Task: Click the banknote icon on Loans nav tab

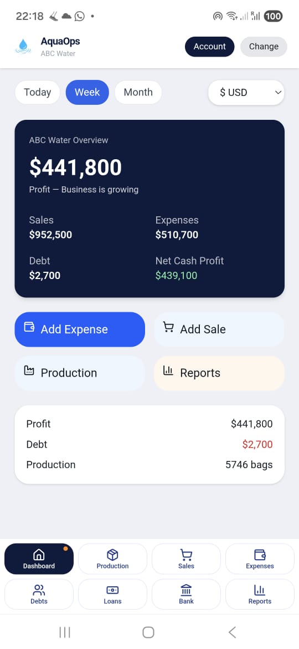Action: pos(112,590)
